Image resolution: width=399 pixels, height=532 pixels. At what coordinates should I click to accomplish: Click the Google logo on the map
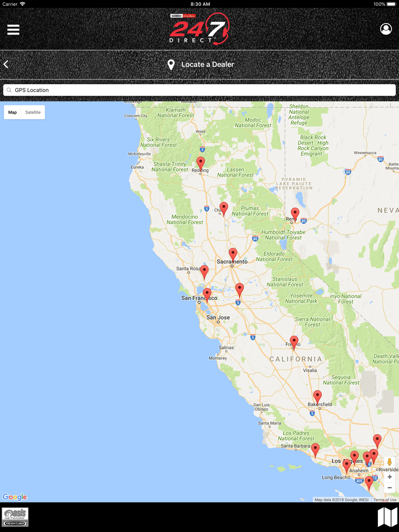[x=15, y=497]
